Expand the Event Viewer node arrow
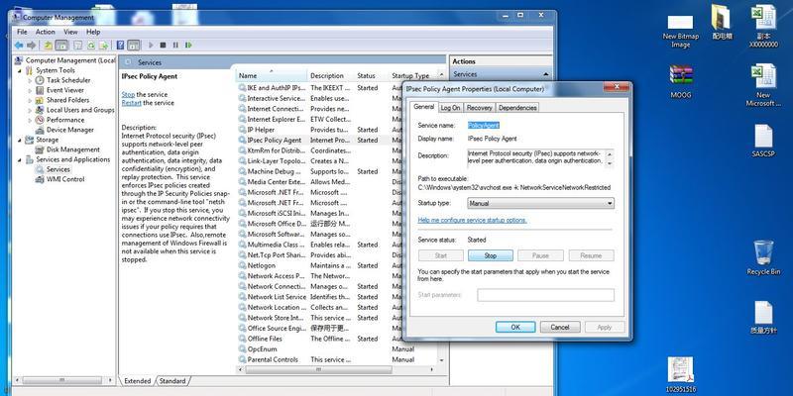Screen dimensions: 793x396 [30, 90]
